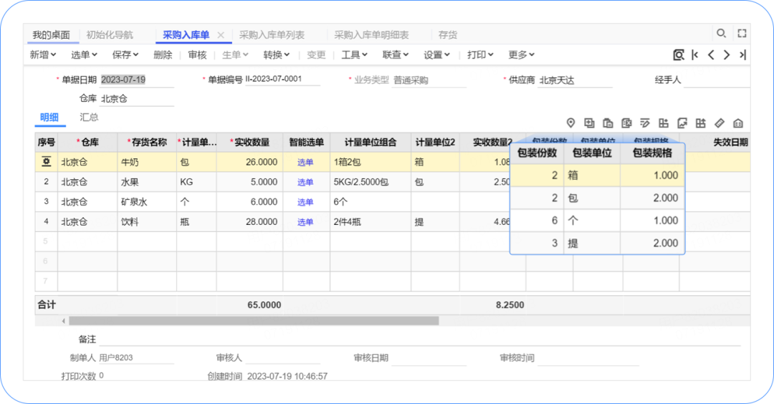The height and width of the screenshot is (404, 774).
Task: Switch to the 采购入库单列表 tab
Action: click(x=272, y=34)
